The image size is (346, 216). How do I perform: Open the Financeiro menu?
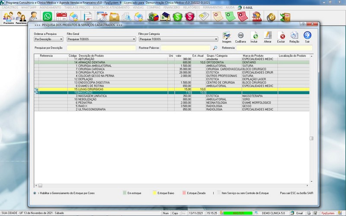click(172, 7)
